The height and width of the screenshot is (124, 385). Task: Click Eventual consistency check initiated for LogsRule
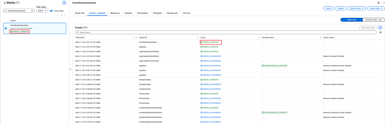(x=337, y=65)
